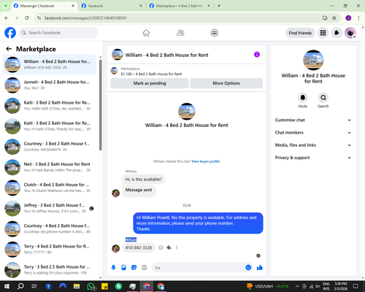
Task: Open Neli 3 Bed 2 Bath conversation
Action: pyautogui.click(x=49, y=167)
